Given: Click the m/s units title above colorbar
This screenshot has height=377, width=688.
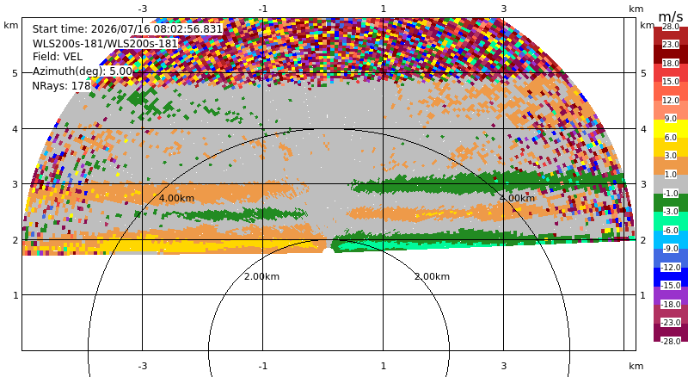Looking at the screenshot, I should 671,16.
